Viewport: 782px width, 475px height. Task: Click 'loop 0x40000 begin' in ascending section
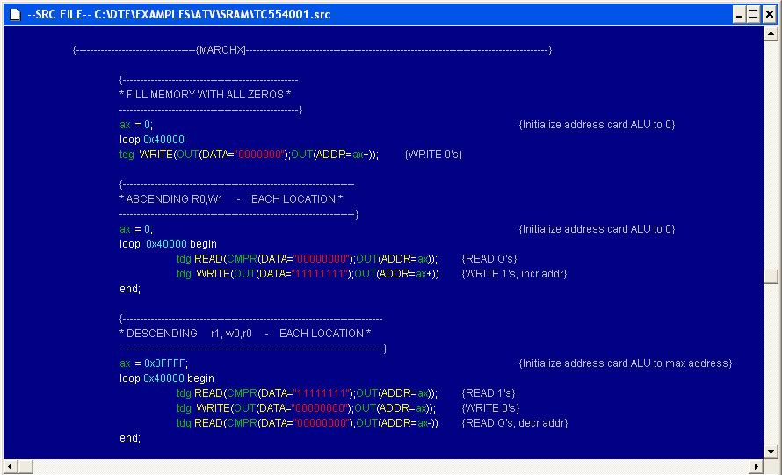pyautogui.click(x=168, y=244)
